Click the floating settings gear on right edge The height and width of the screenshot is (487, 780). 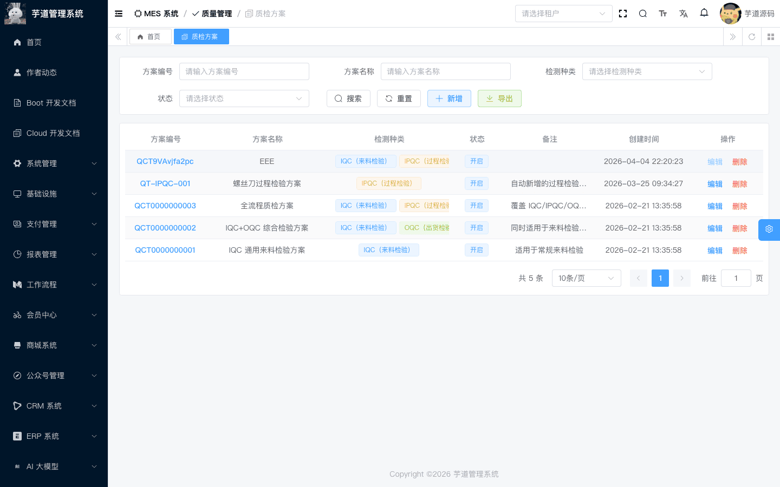769,229
